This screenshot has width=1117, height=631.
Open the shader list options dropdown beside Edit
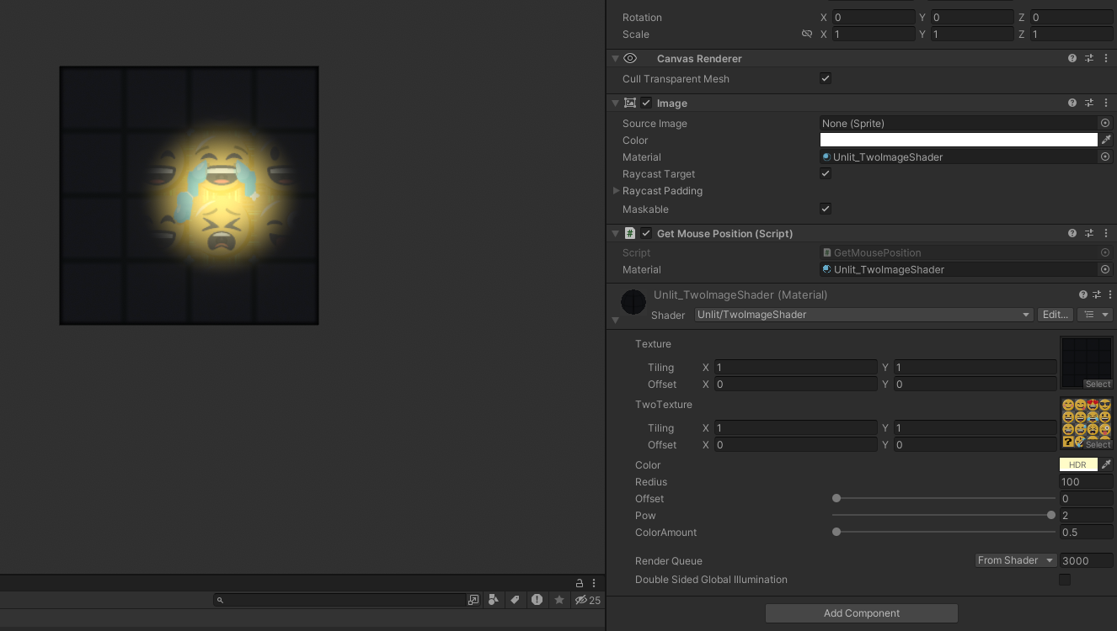pos(1095,315)
